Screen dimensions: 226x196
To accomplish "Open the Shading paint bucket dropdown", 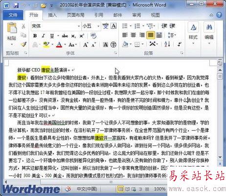I will pyautogui.click(x=131, y=44).
